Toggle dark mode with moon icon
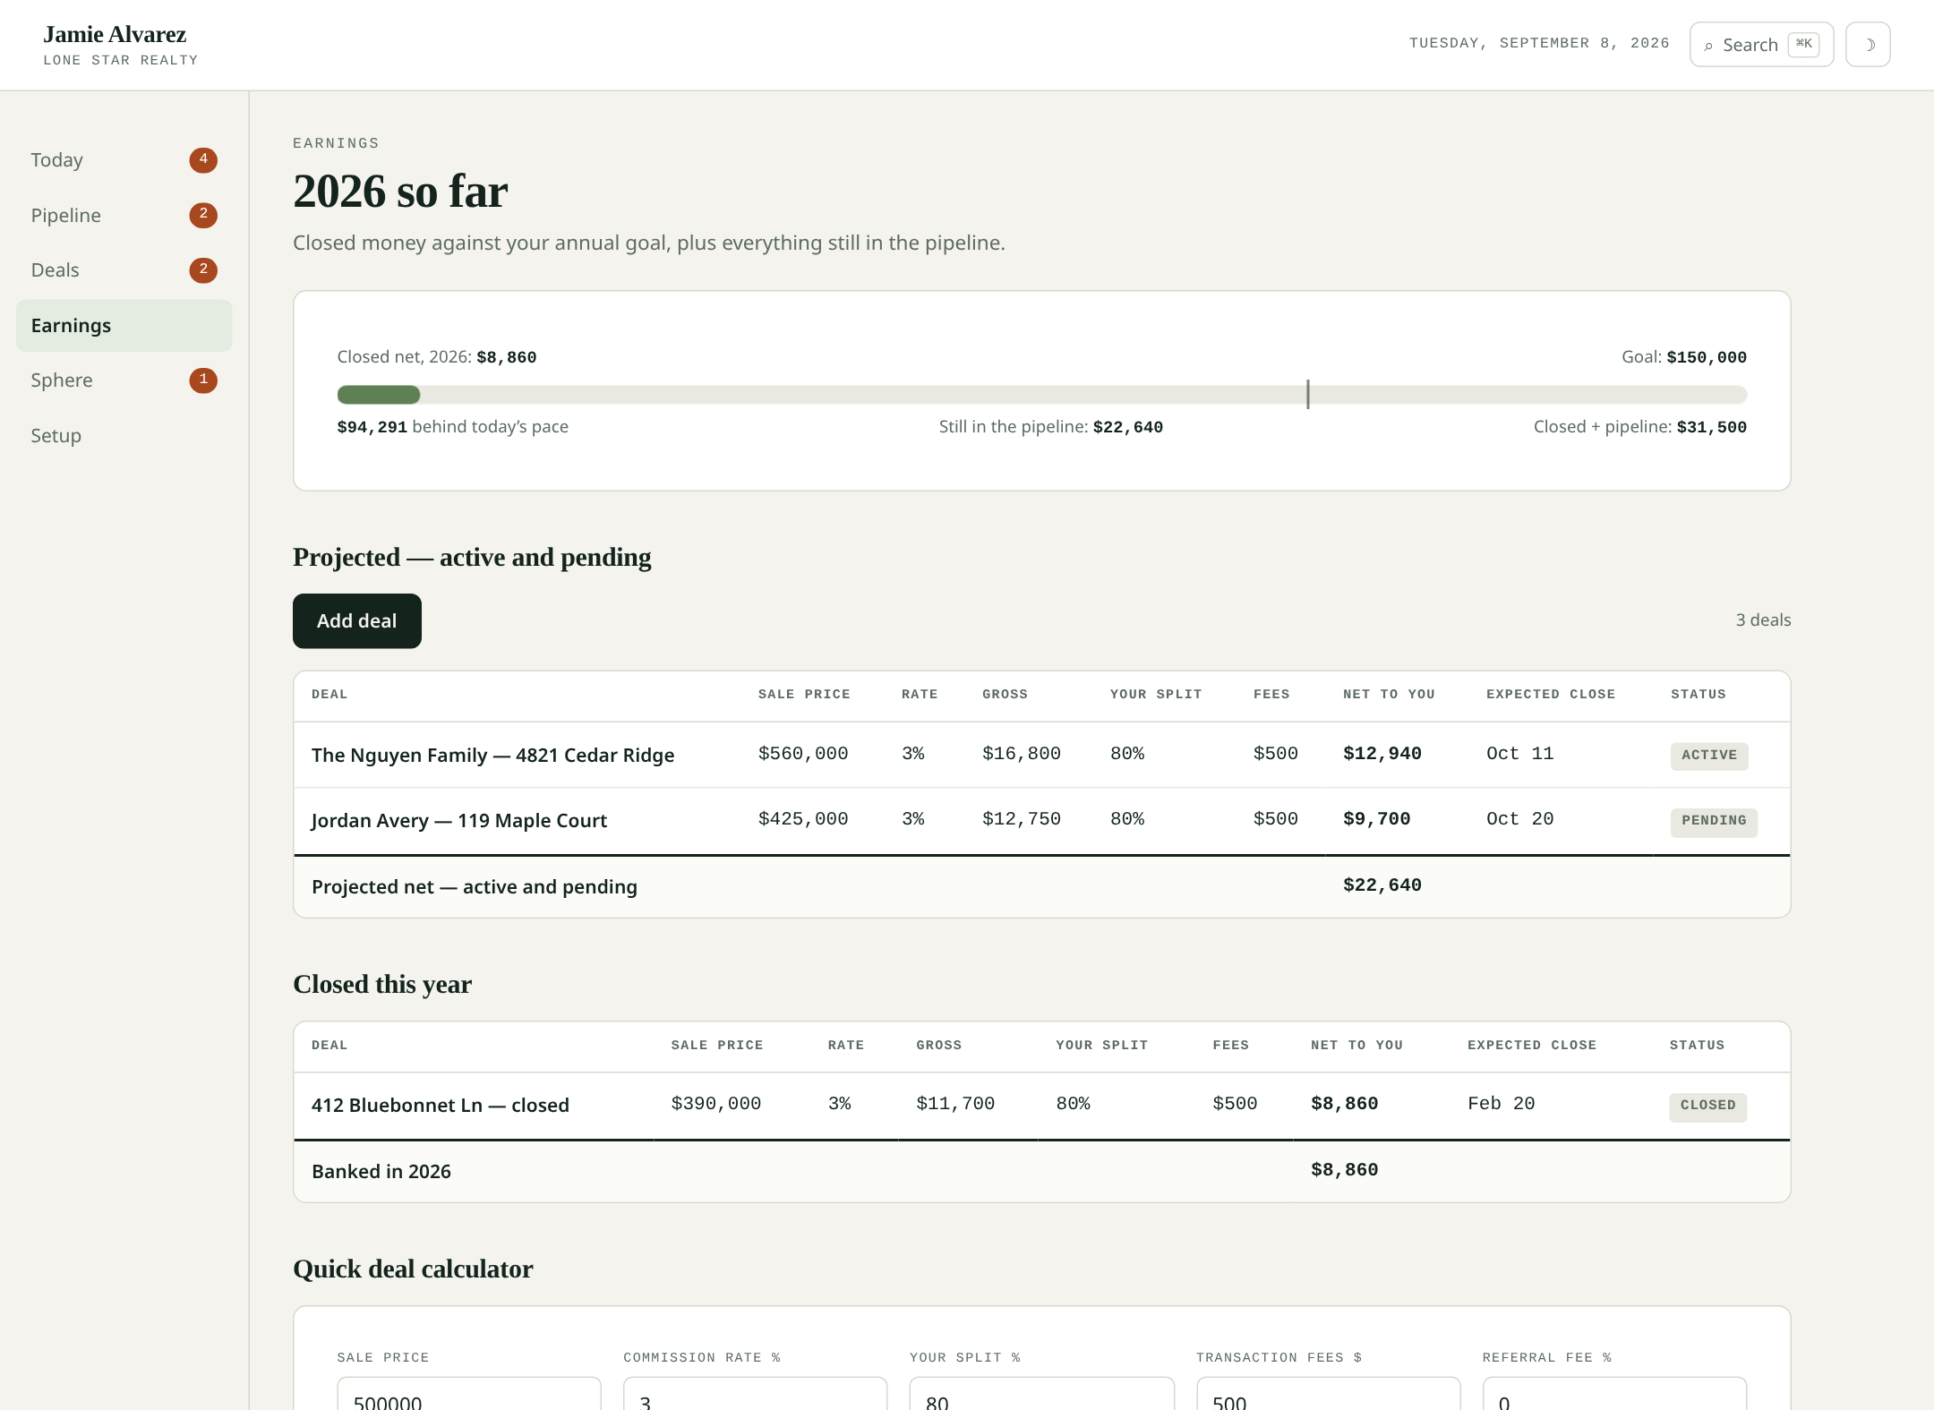Viewport: 1934px width, 1410px height. pyautogui.click(x=1868, y=45)
